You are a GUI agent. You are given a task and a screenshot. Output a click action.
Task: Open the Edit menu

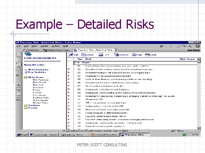point(26,46)
